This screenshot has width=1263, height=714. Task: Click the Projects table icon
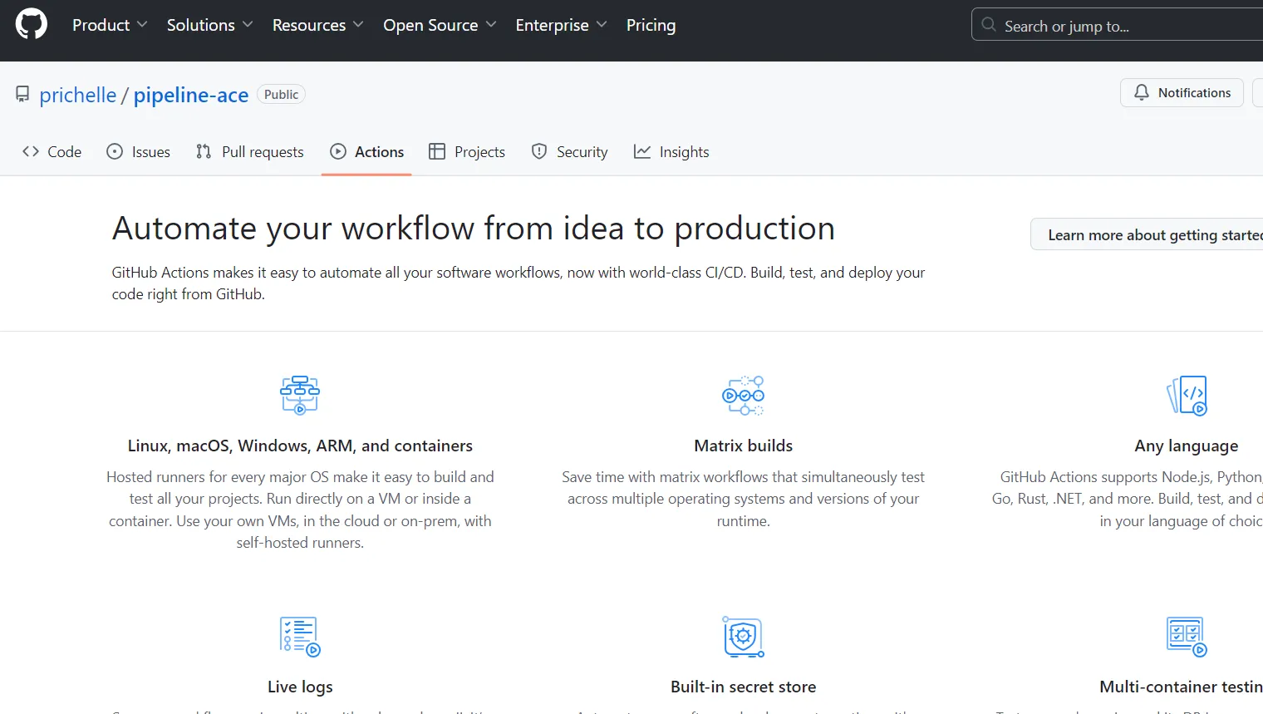[x=437, y=151]
